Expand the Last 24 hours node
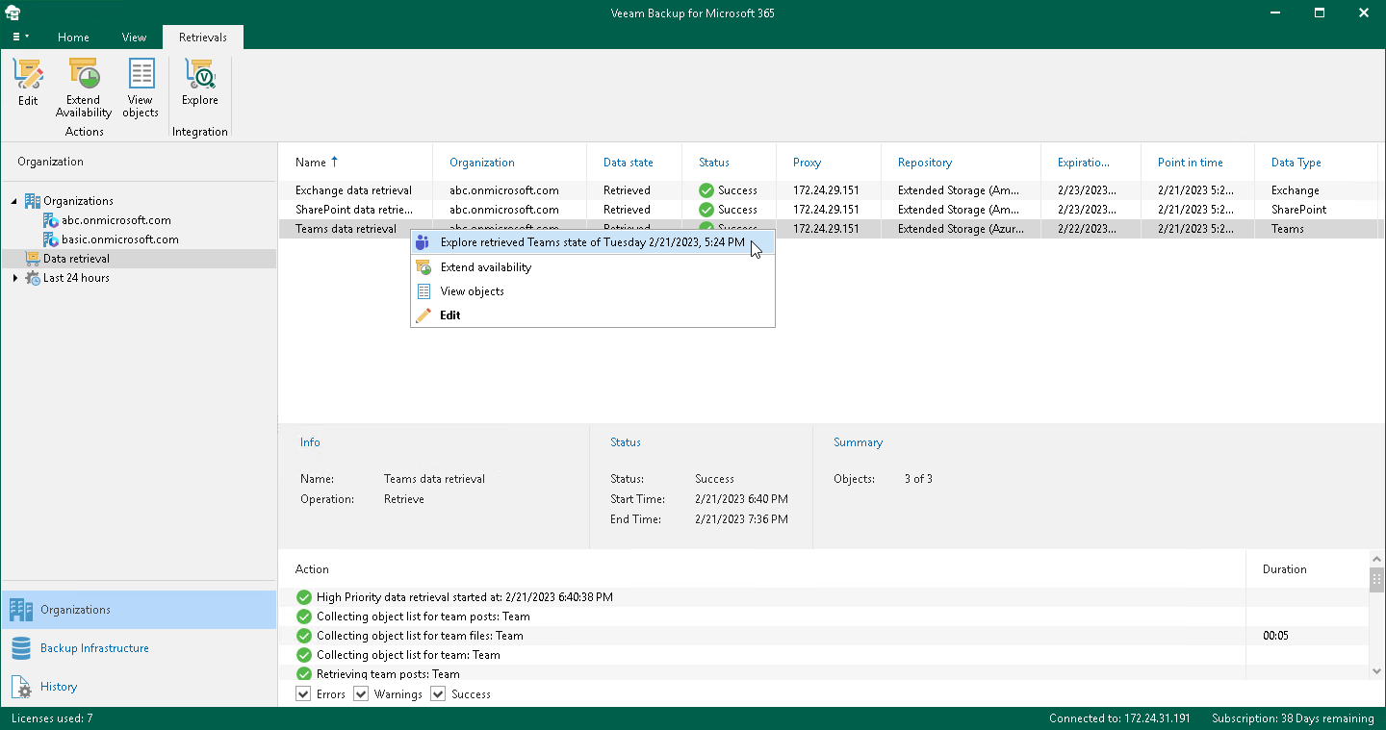Viewport: 1386px width, 730px height. click(14, 278)
